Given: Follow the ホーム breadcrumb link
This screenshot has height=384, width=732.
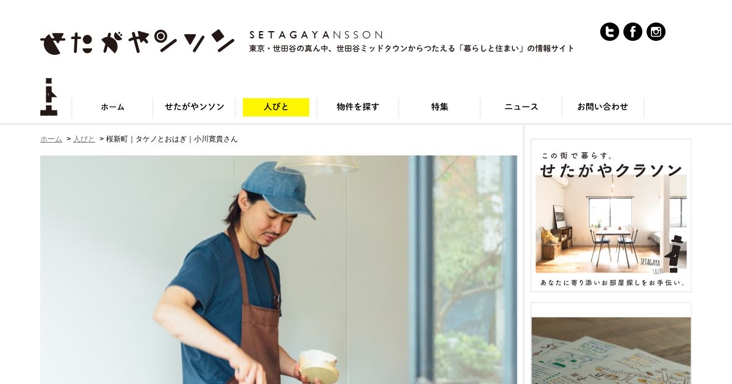Looking at the screenshot, I should (x=51, y=139).
